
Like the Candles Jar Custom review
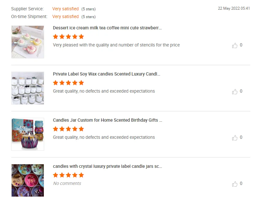pyautogui.click(x=235, y=138)
